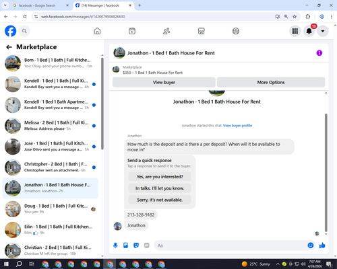The image size is (337, 269).
Task: Send a thumbs-up like
Action: 322,245
